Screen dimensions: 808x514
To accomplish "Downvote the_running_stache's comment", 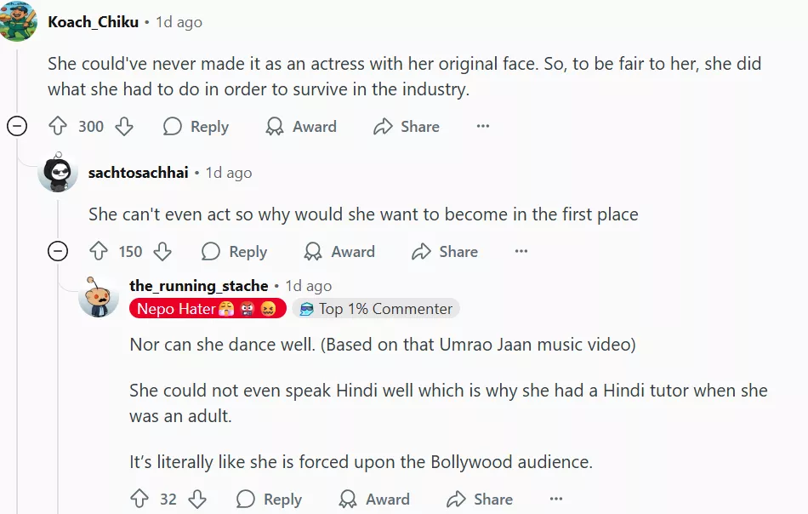I will point(196,500).
